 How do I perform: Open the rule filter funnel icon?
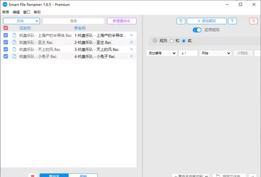click(233, 21)
